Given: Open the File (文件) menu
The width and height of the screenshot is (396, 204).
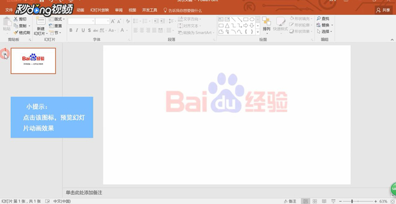Looking at the screenshot, I should tap(9, 10).
